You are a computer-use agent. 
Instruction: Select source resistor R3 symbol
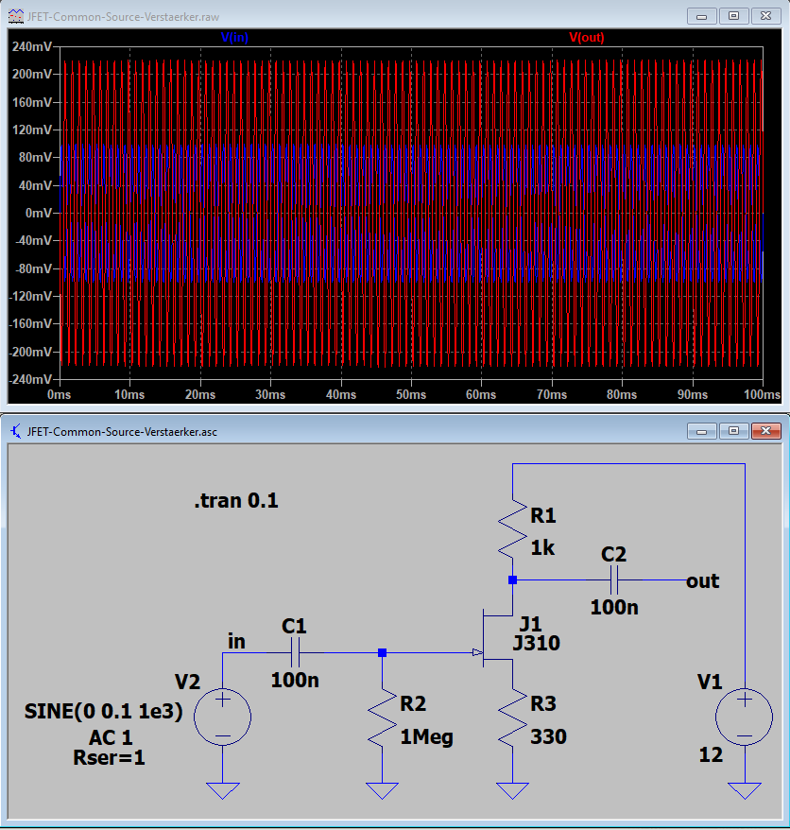click(512, 718)
